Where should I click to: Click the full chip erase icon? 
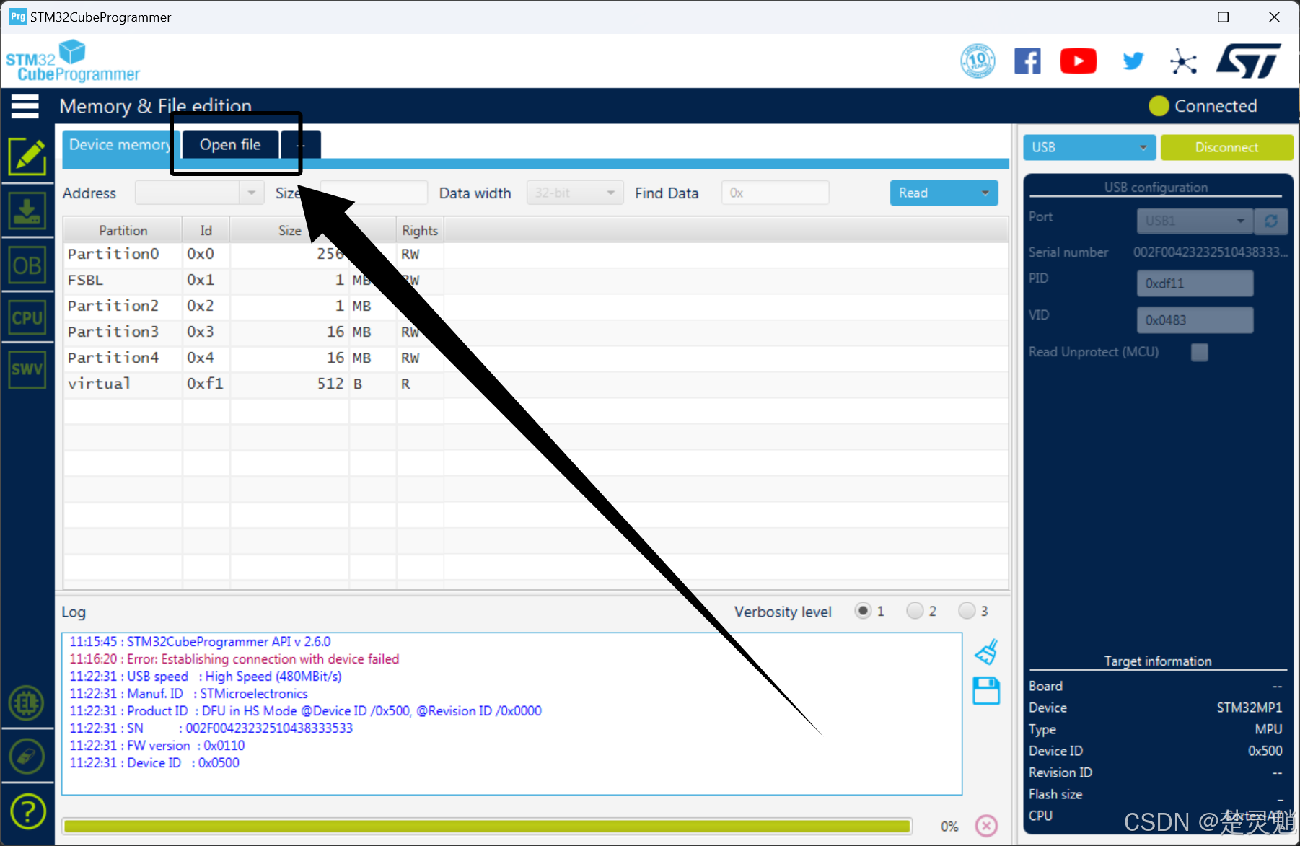click(x=27, y=757)
